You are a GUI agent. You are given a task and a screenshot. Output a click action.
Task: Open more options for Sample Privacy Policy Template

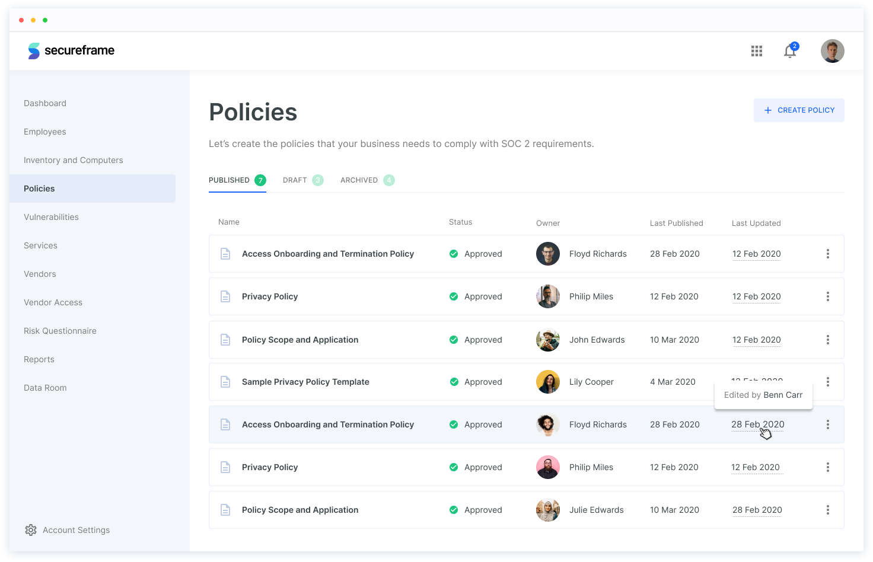click(x=827, y=382)
